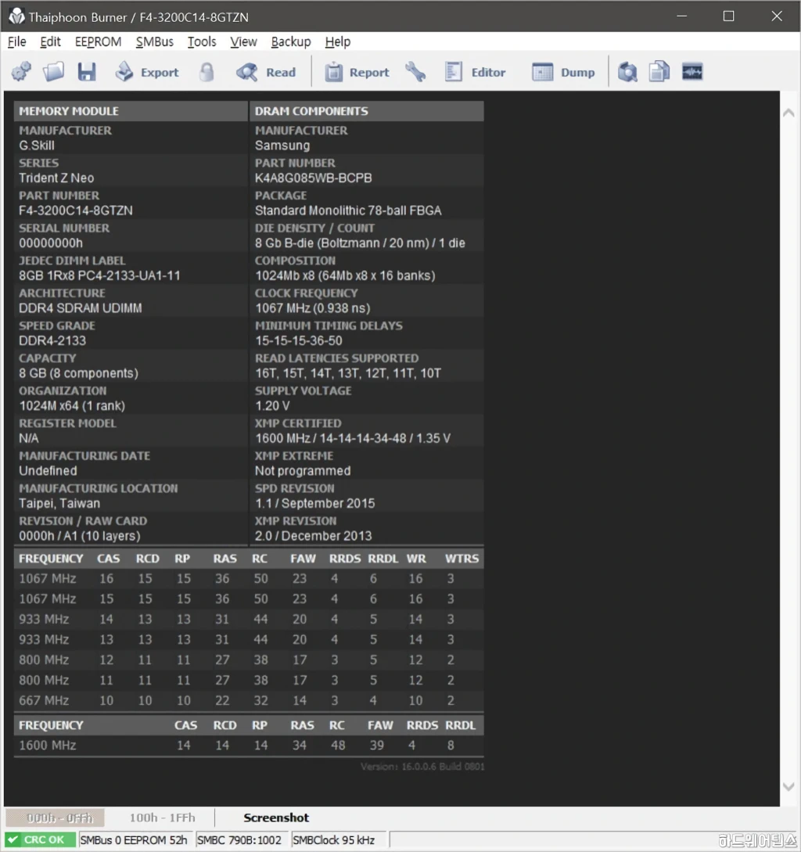Click the Export toolbar button
The width and height of the screenshot is (801, 852).
pos(147,72)
